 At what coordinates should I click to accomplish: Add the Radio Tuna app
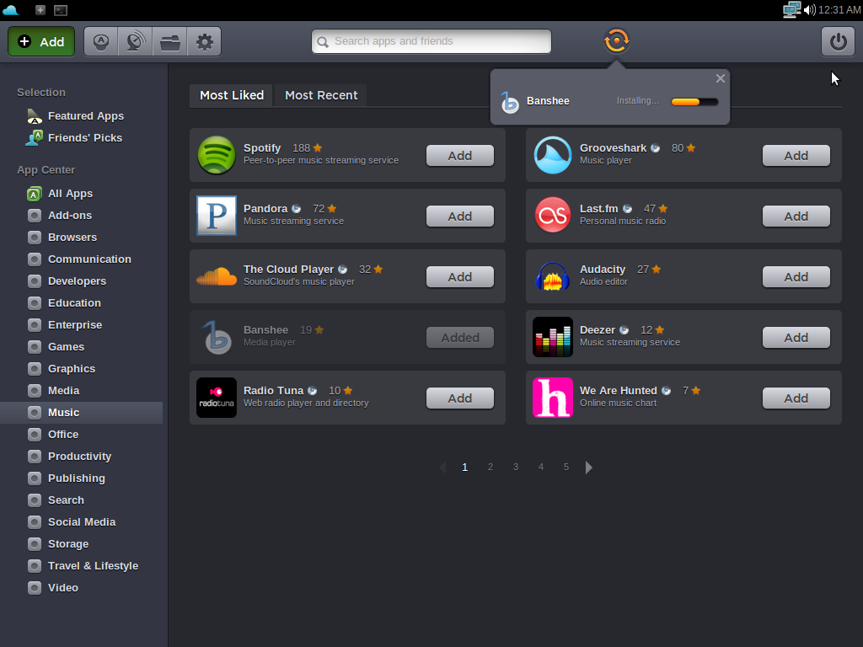coord(459,398)
